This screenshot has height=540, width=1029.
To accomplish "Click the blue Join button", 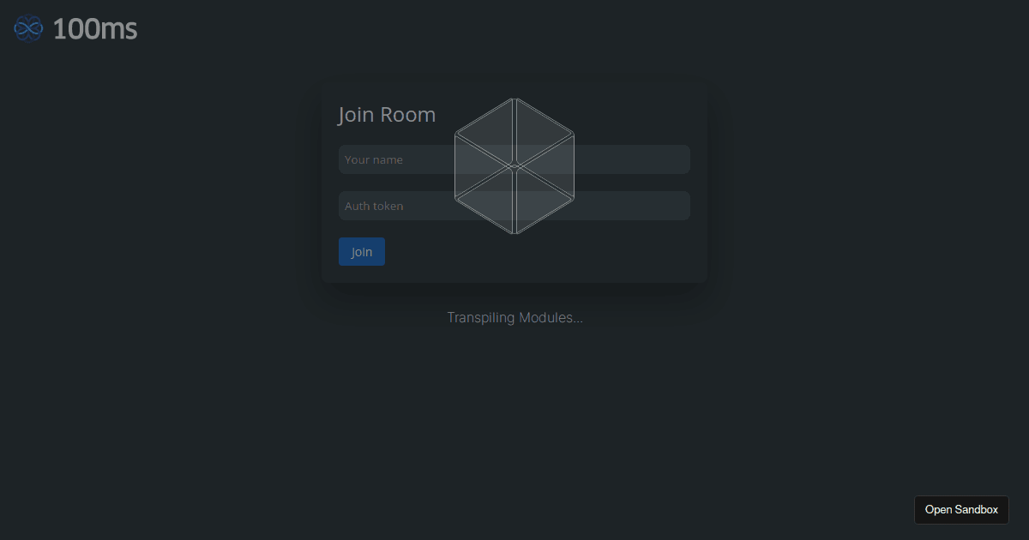I will point(362,252).
